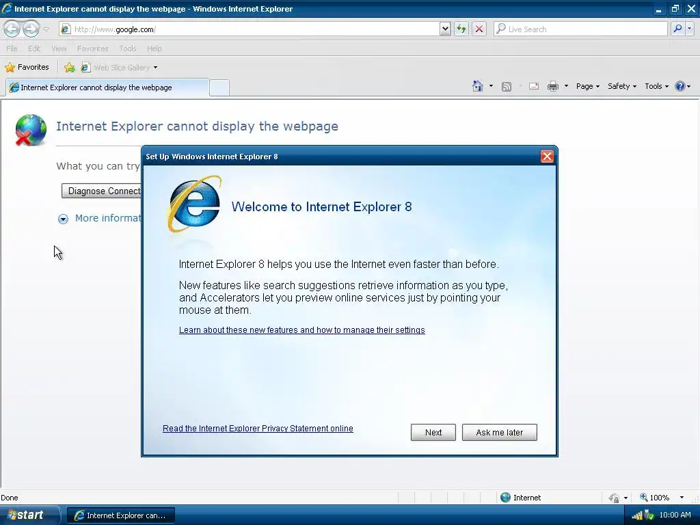The height and width of the screenshot is (525, 700).
Task: Click the Windows Start button
Action: click(x=29, y=515)
